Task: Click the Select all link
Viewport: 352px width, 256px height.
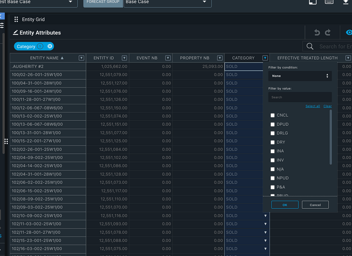Action: click(x=312, y=106)
